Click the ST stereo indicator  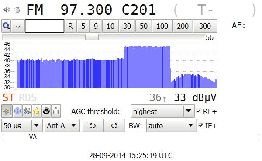9,97
